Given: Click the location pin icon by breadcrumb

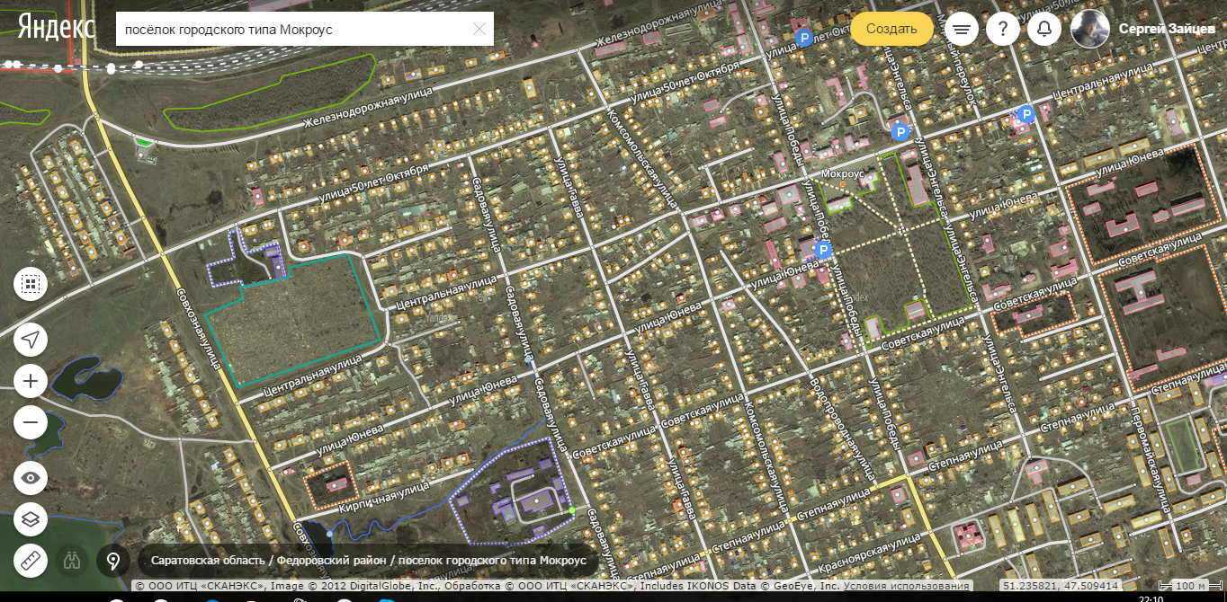Looking at the screenshot, I should [113, 562].
